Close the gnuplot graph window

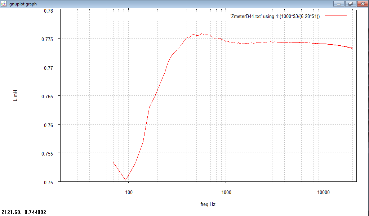[x=363, y=4]
